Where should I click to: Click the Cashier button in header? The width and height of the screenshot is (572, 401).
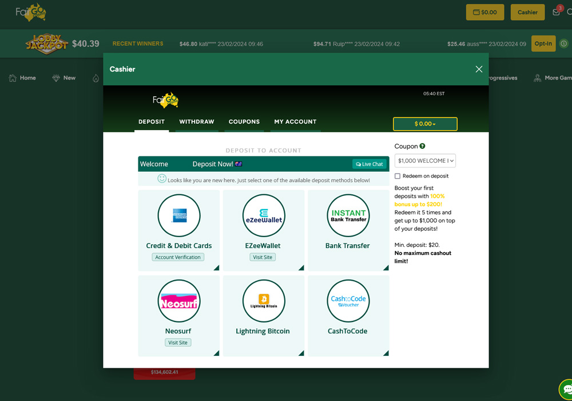point(527,13)
